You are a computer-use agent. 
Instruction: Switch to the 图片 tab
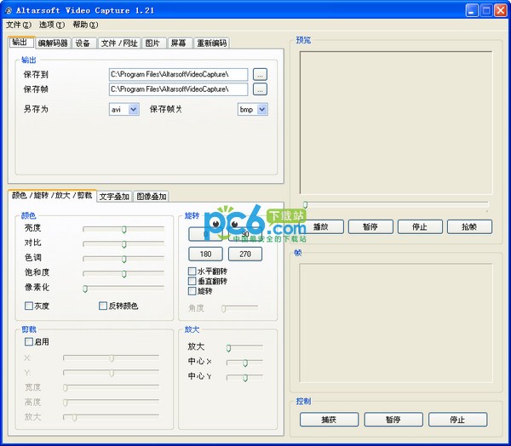[x=153, y=43]
